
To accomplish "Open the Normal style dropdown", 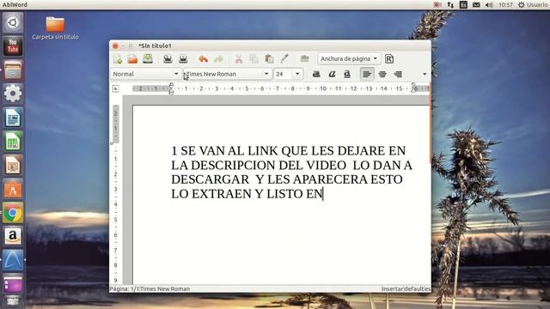I will 176,74.
